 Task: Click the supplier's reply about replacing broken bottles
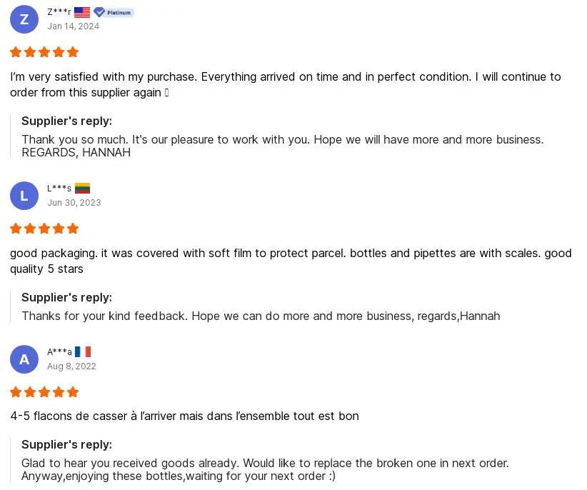click(265, 469)
